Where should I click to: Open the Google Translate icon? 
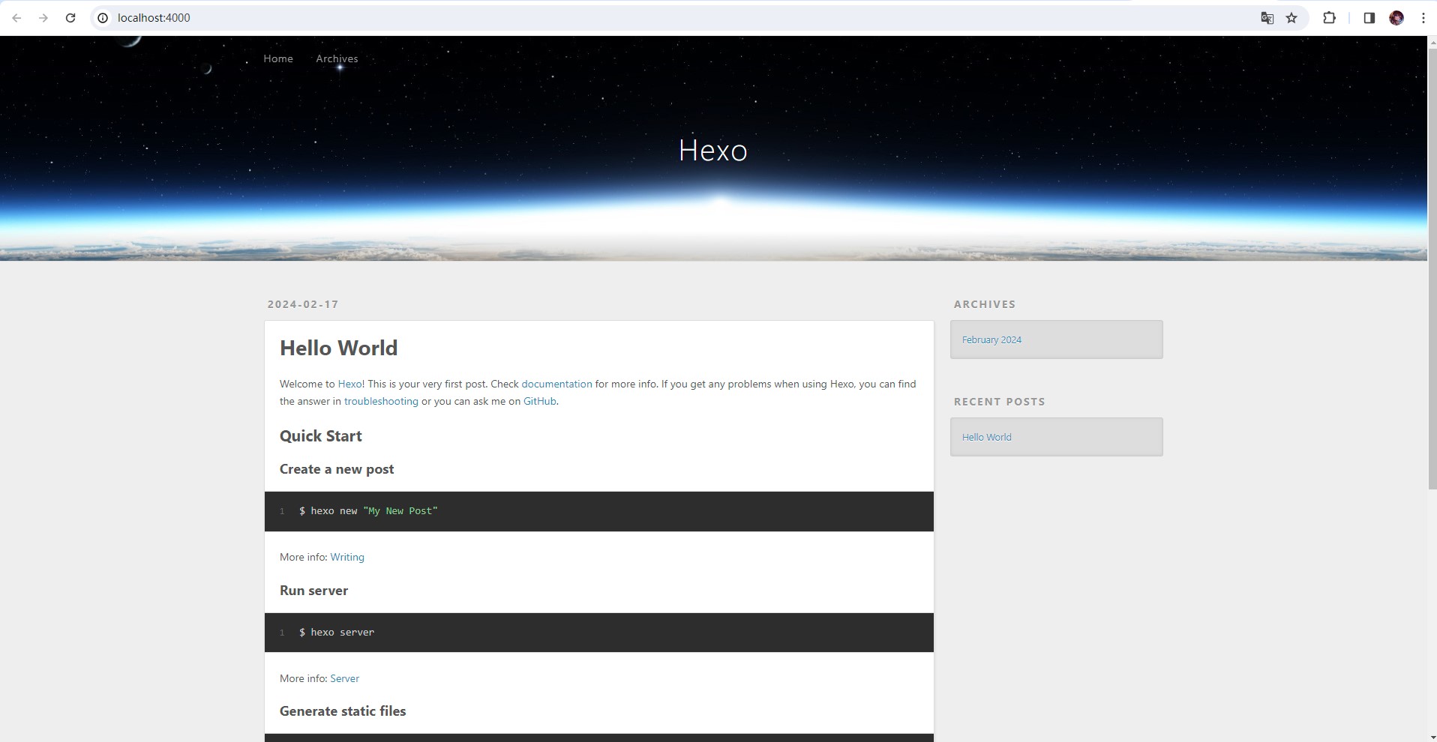pos(1267,18)
